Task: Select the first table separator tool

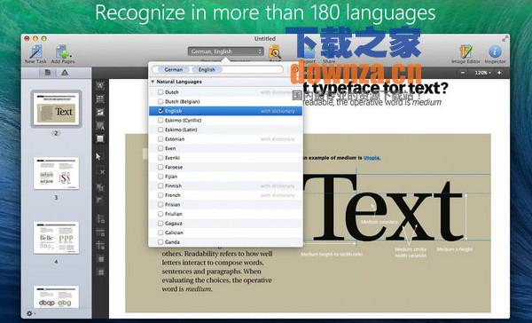Action: 100,219
